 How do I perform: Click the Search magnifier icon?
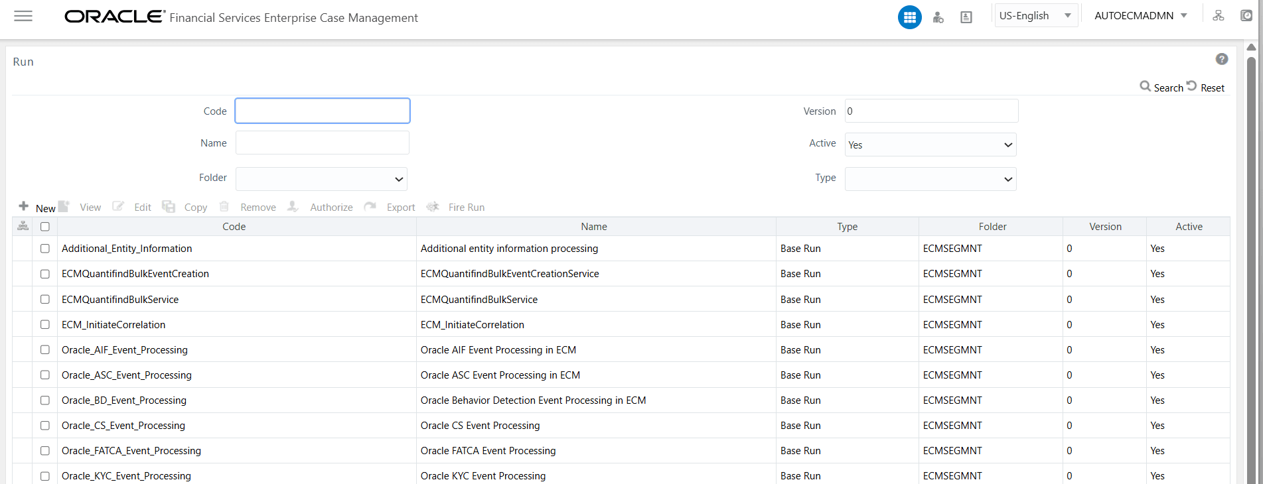pyautogui.click(x=1145, y=86)
